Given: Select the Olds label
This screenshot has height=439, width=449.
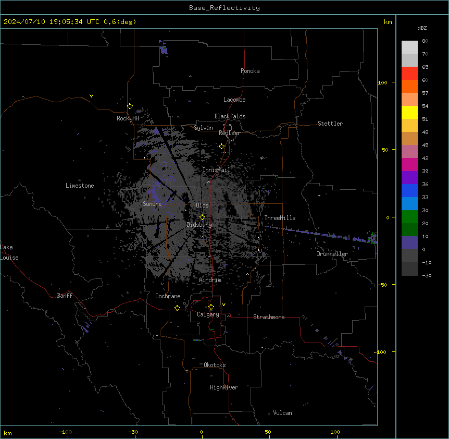Looking at the screenshot, I should point(202,205).
